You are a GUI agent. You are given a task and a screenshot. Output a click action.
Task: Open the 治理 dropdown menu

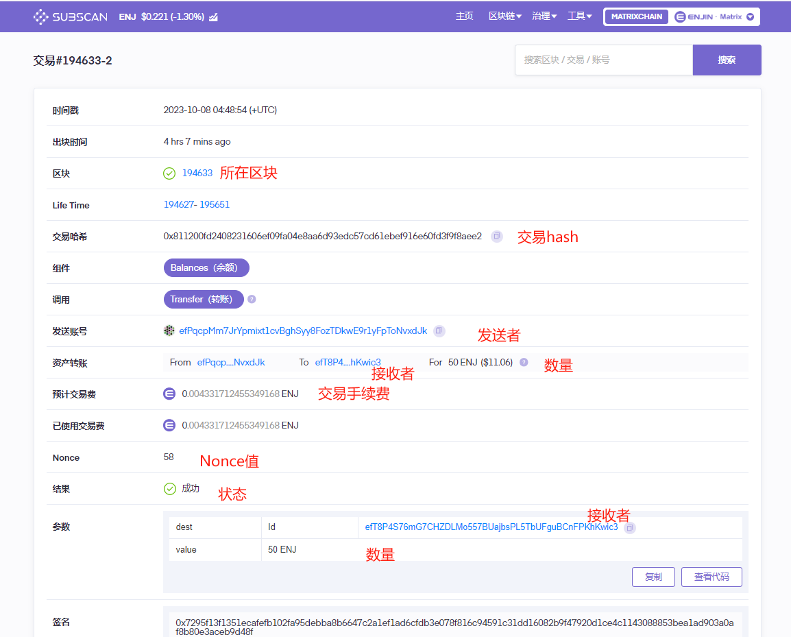[544, 16]
